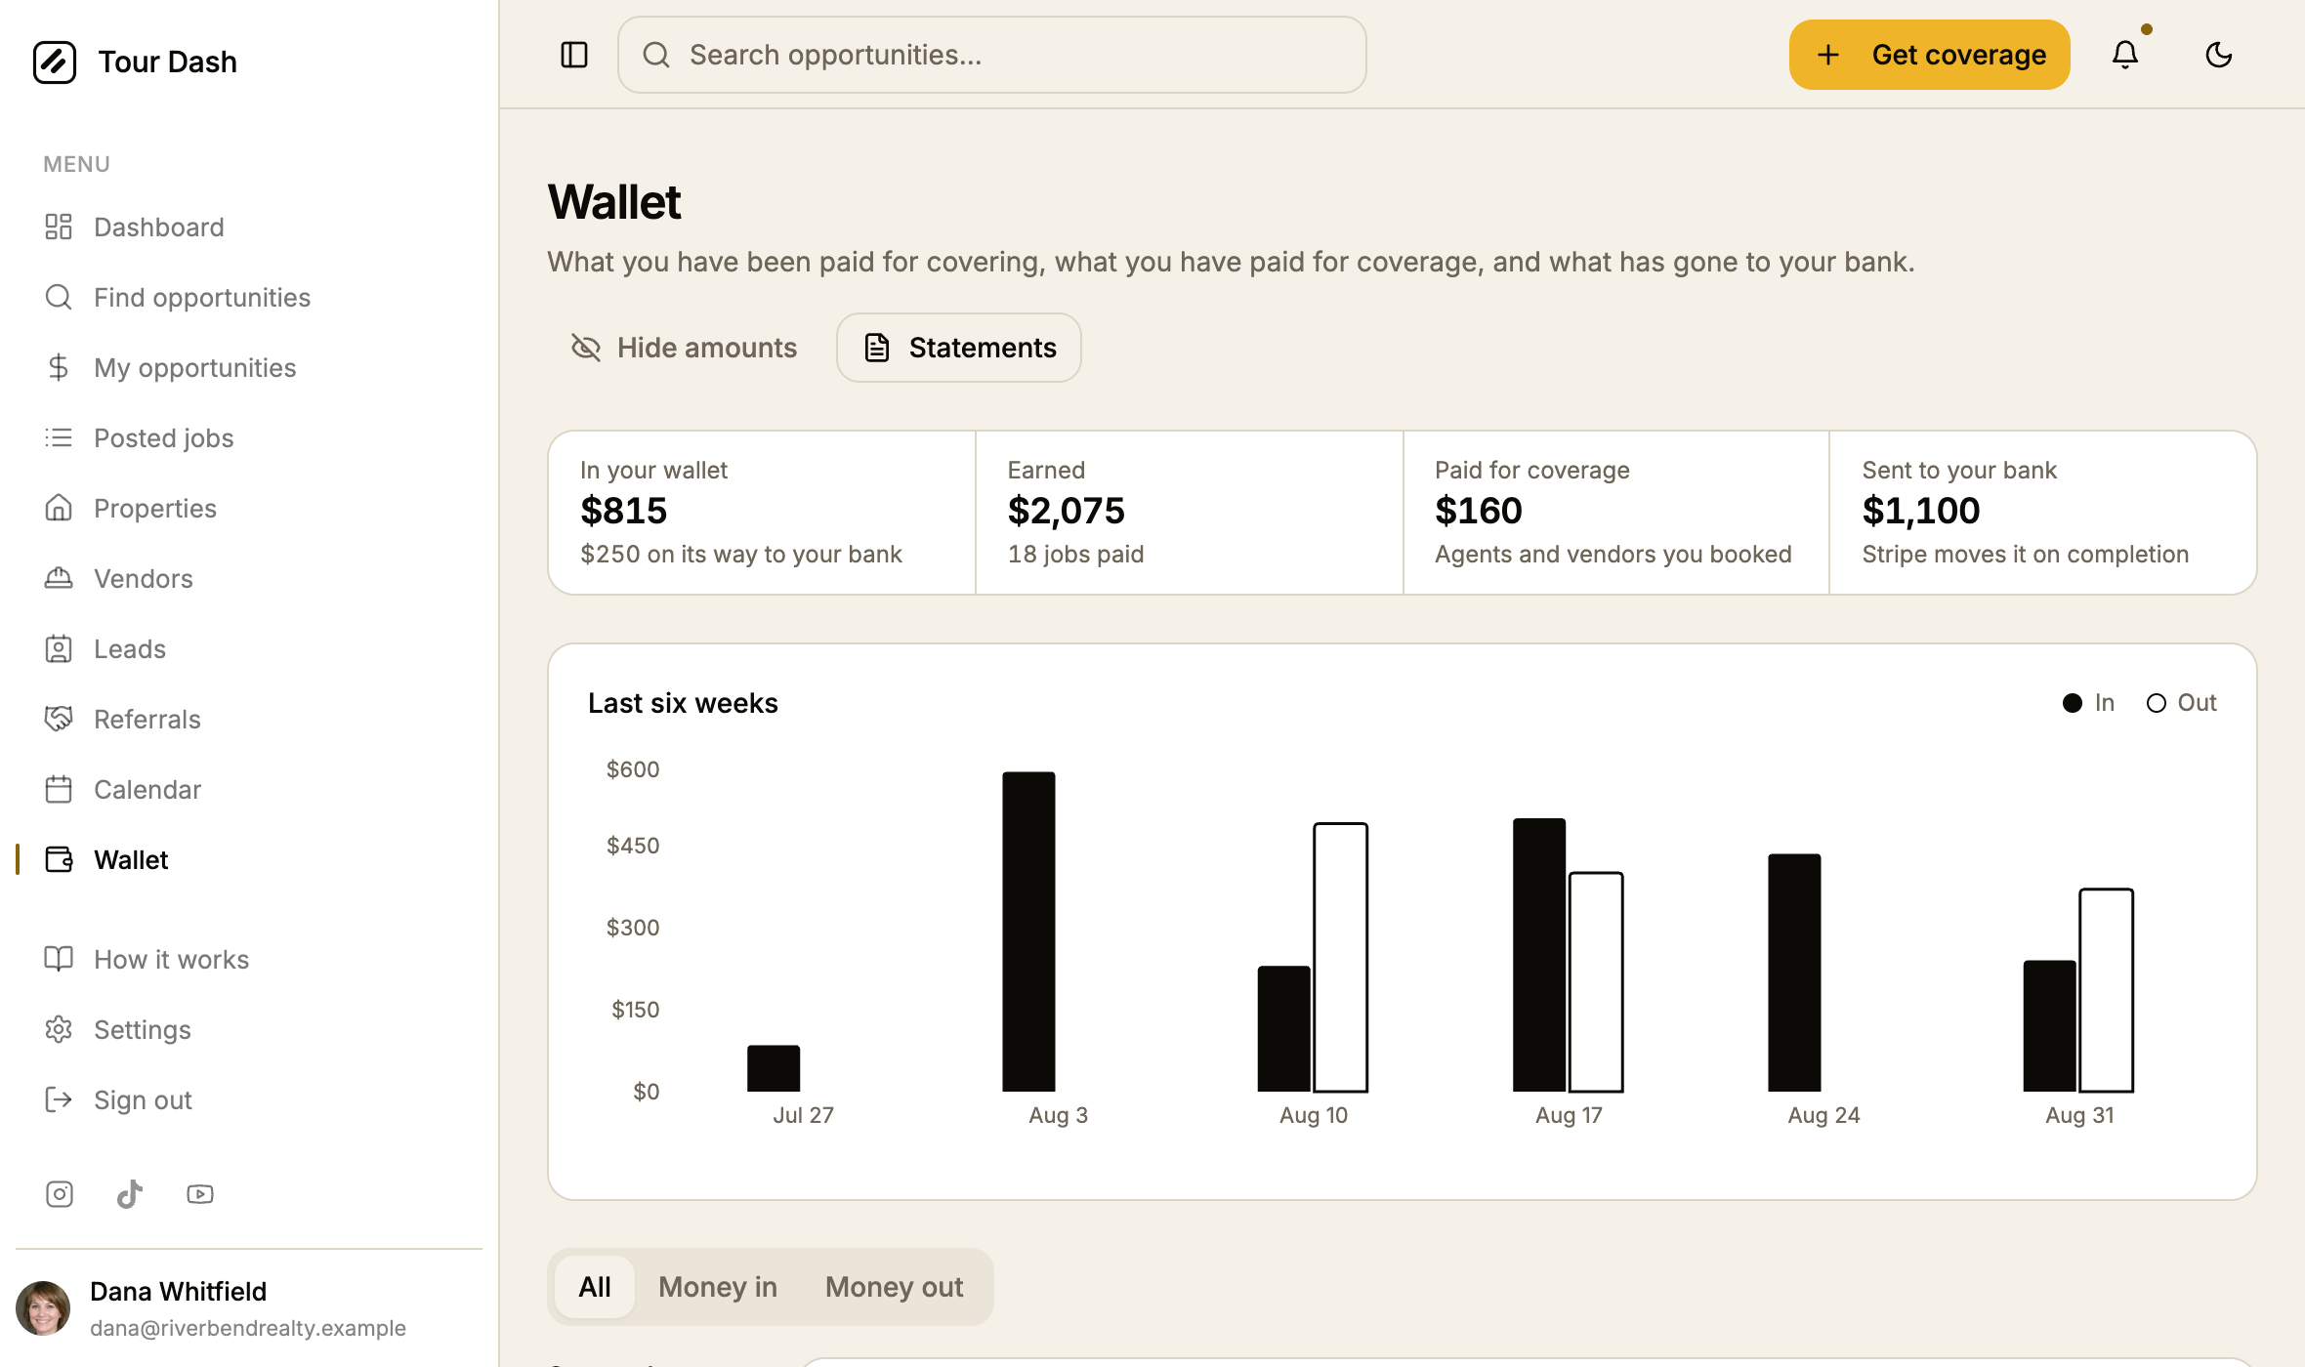Click Sign out
Viewport: 2305px width, 1367px height.
(249, 1099)
